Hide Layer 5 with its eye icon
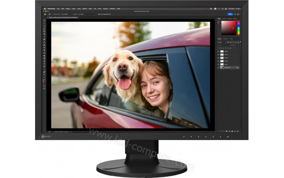 [x=218, y=51]
